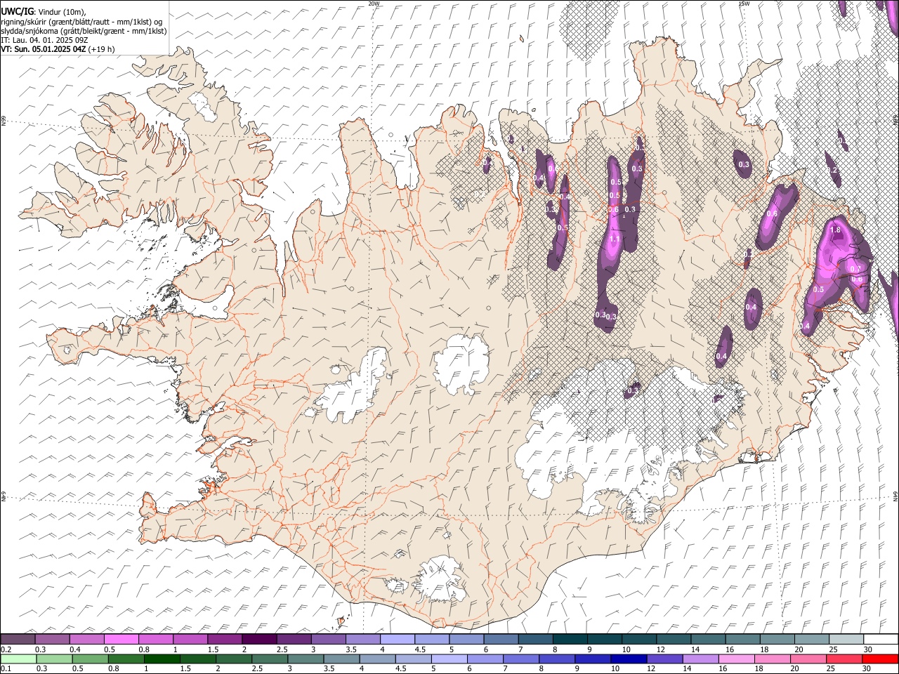899x674 pixels.
Task: Click the 1.8 snowfall value on the map
Action: pos(835,230)
